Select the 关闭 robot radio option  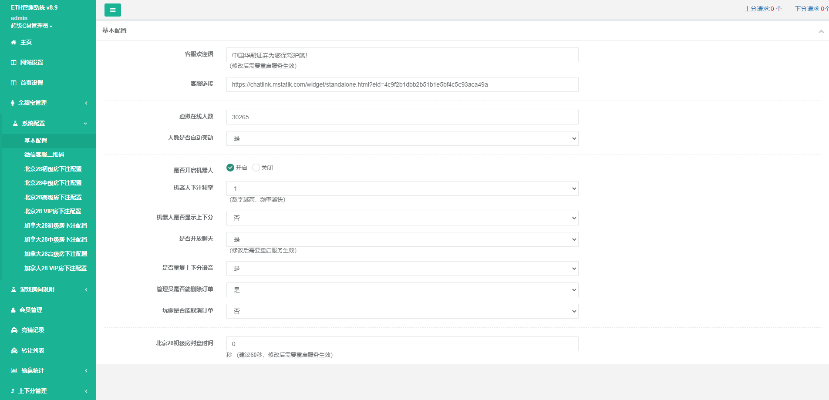256,168
